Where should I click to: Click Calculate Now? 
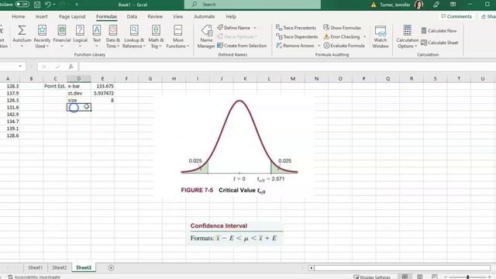[x=439, y=31]
